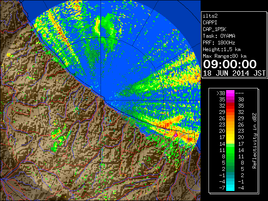The height and width of the screenshot is (201, 268).
Task: Click the orange 26-29 dBZ legend swatch
Action: [x=230, y=118]
